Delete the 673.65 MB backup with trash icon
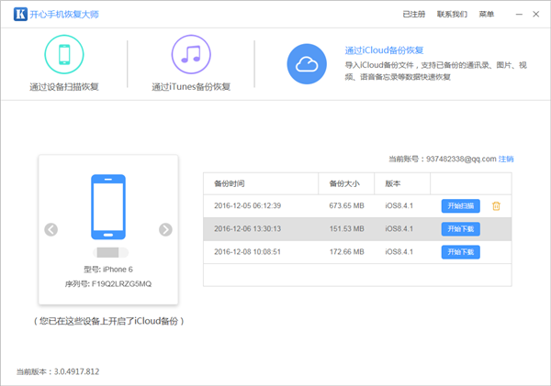Viewport: 551px width, 386px height. [x=496, y=206]
